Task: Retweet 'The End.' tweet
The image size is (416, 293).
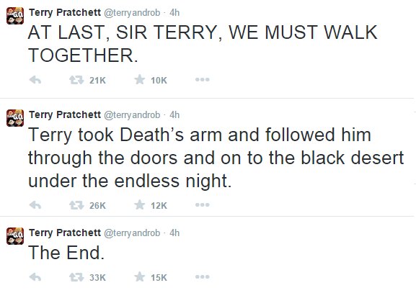Action: click(x=76, y=277)
